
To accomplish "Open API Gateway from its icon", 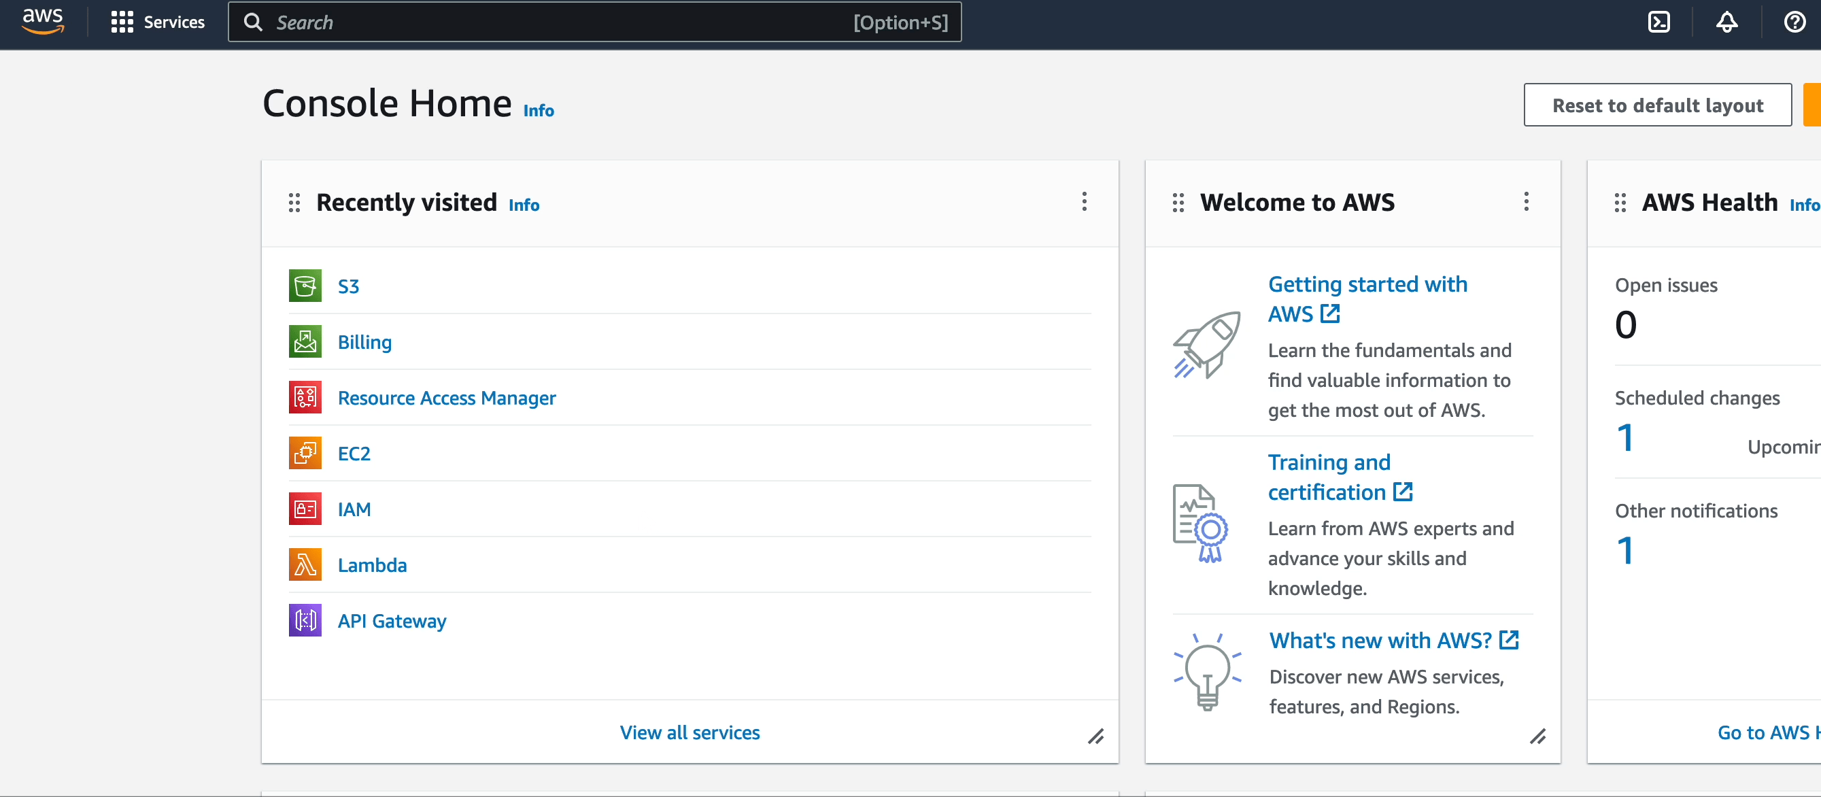I will click(305, 620).
